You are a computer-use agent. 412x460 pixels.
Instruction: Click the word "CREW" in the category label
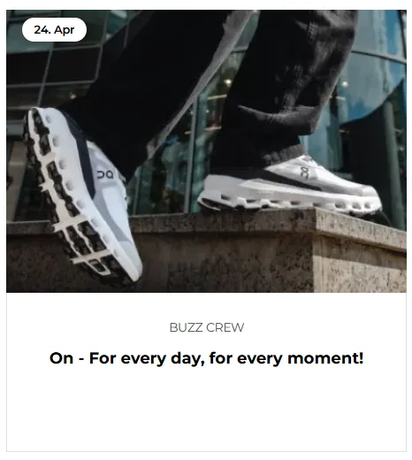point(225,327)
